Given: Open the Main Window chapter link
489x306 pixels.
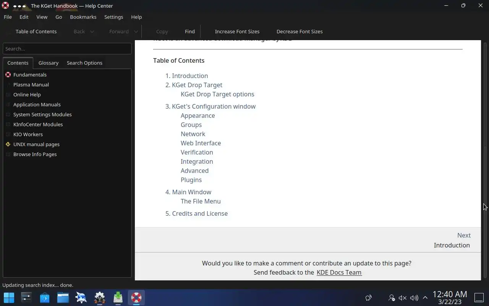Looking at the screenshot, I should 191,192.
